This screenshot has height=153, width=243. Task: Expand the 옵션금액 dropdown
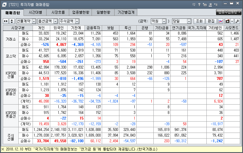(x=56, y=21)
